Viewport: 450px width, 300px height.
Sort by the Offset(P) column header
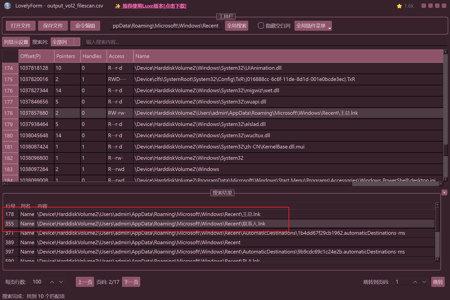point(30,56)
